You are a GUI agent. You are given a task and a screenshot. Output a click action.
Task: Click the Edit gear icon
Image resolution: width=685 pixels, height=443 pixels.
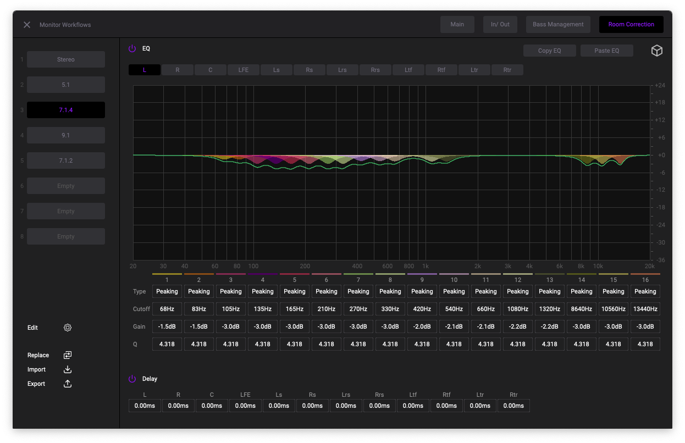68,328
